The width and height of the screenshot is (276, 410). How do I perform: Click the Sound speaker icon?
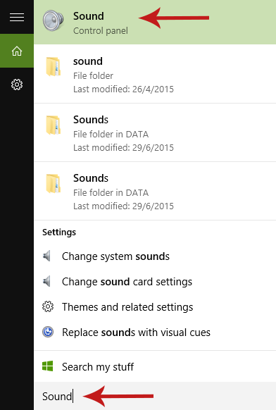53,20
